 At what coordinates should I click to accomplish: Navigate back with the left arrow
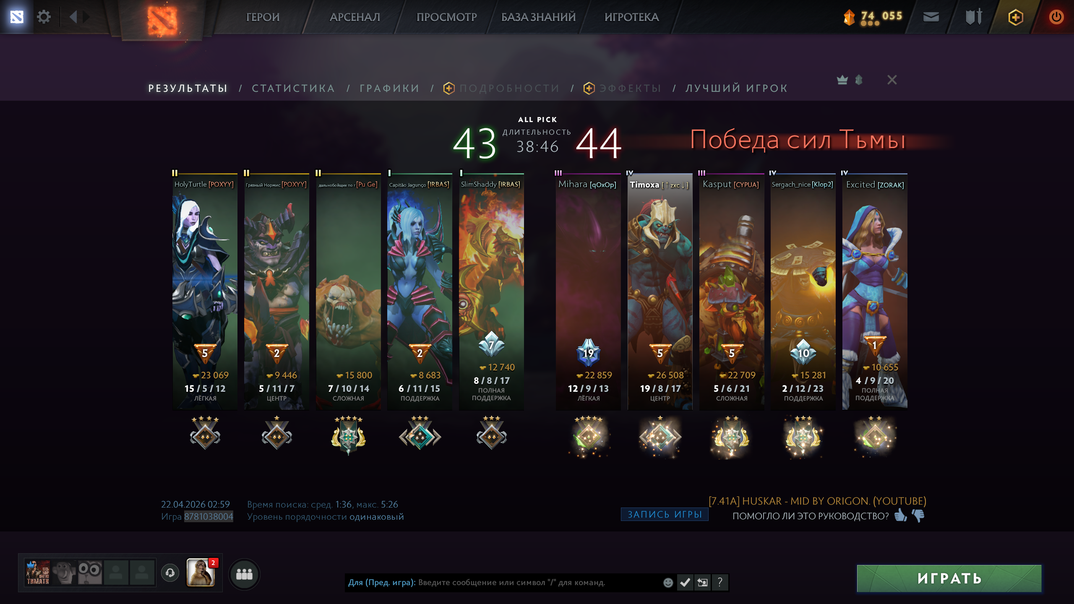pos(73,17)
